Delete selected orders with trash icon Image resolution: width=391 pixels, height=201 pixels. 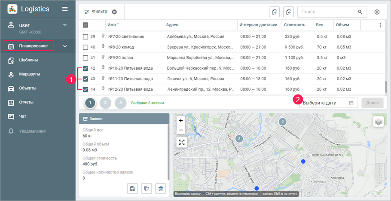pyautogui.click(x=160, y=188)
